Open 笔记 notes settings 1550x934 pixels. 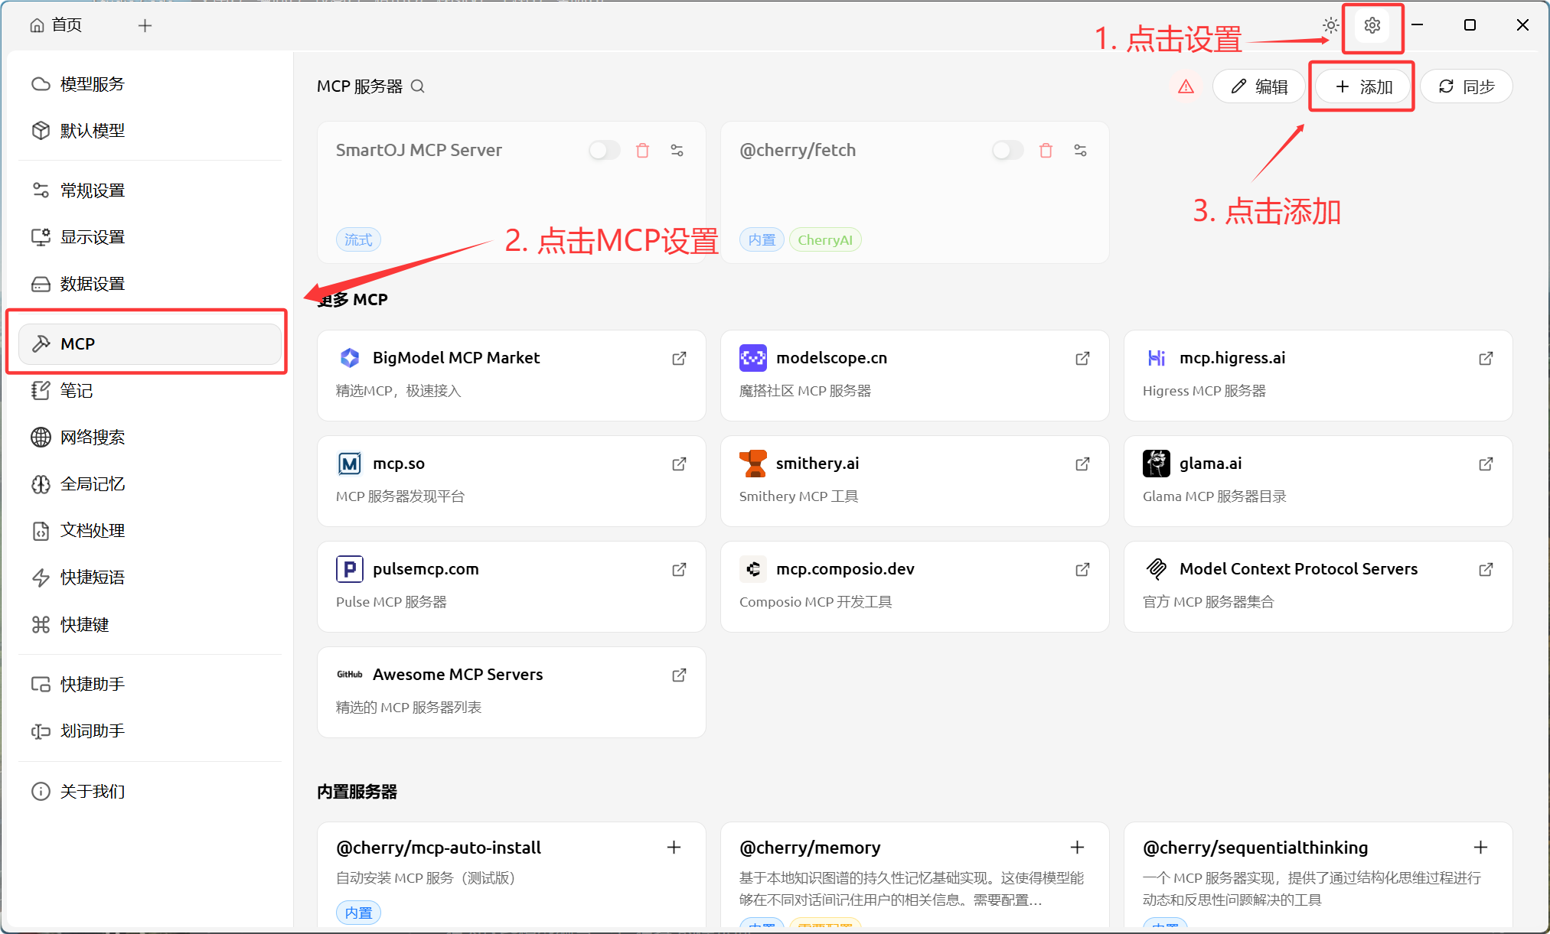point(150,391)
